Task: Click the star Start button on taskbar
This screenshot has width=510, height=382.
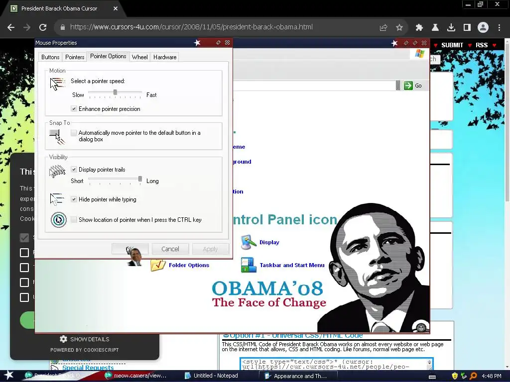Action: pos(9,376)
